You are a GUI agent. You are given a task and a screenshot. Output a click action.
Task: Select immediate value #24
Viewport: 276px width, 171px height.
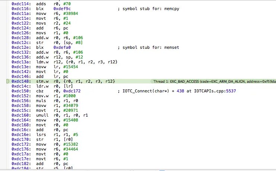tap(67, 23)
